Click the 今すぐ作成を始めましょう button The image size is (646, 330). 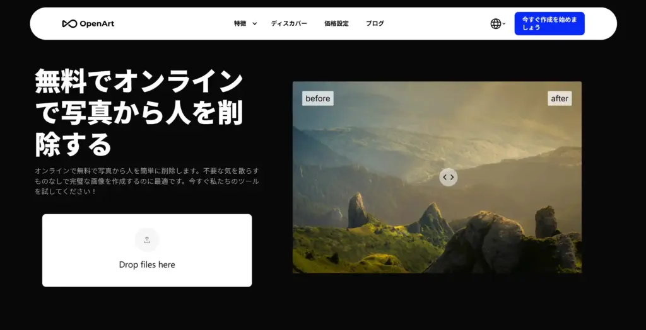(x=549, y=23)
